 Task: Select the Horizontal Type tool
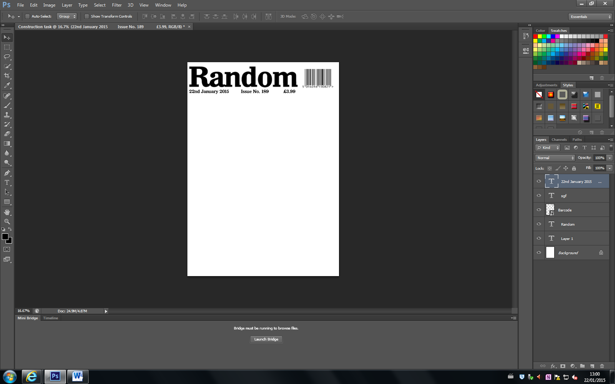coord(7,183)
